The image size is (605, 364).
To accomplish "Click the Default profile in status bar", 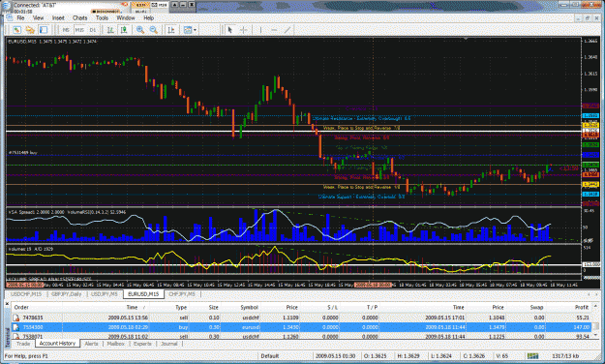I will coord(270,356).
